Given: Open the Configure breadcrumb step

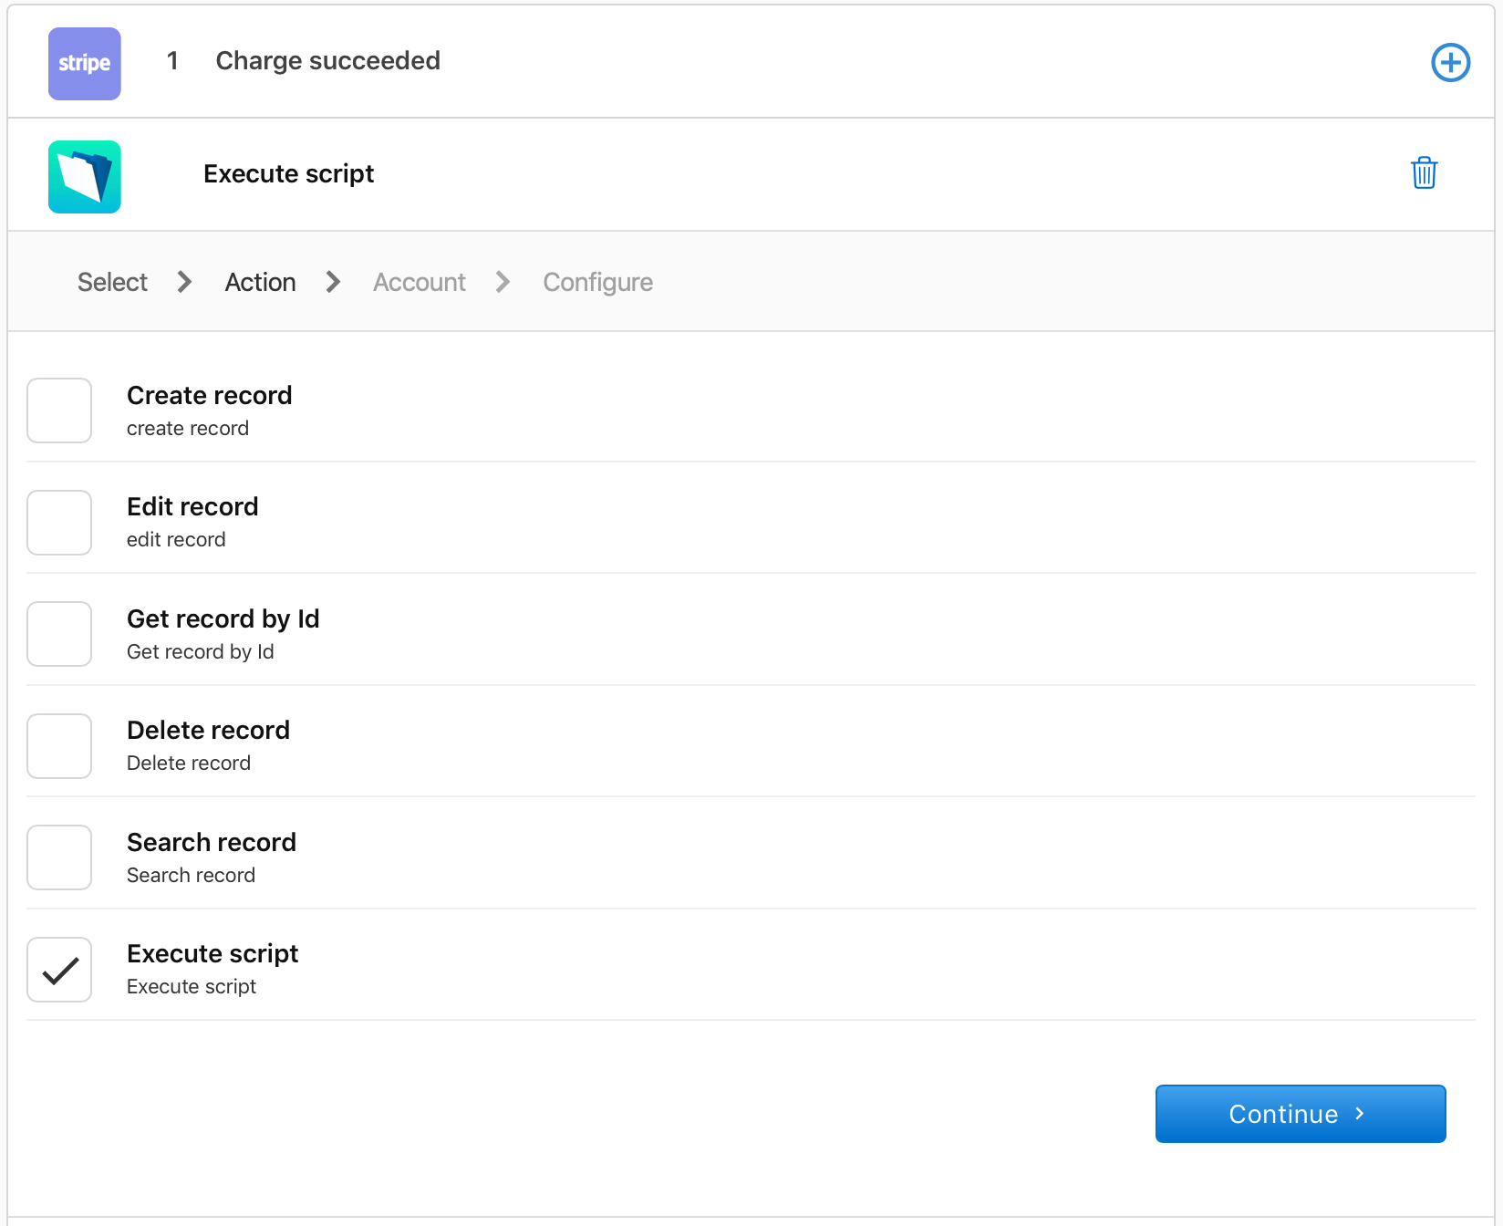Looking at the screenshot, I should [598, 282].
